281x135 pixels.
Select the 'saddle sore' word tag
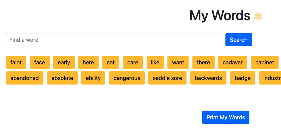[167, 78]
